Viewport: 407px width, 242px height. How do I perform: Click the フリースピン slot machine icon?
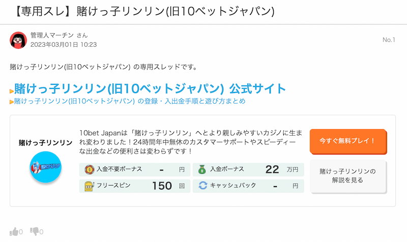tap(89, 186)
